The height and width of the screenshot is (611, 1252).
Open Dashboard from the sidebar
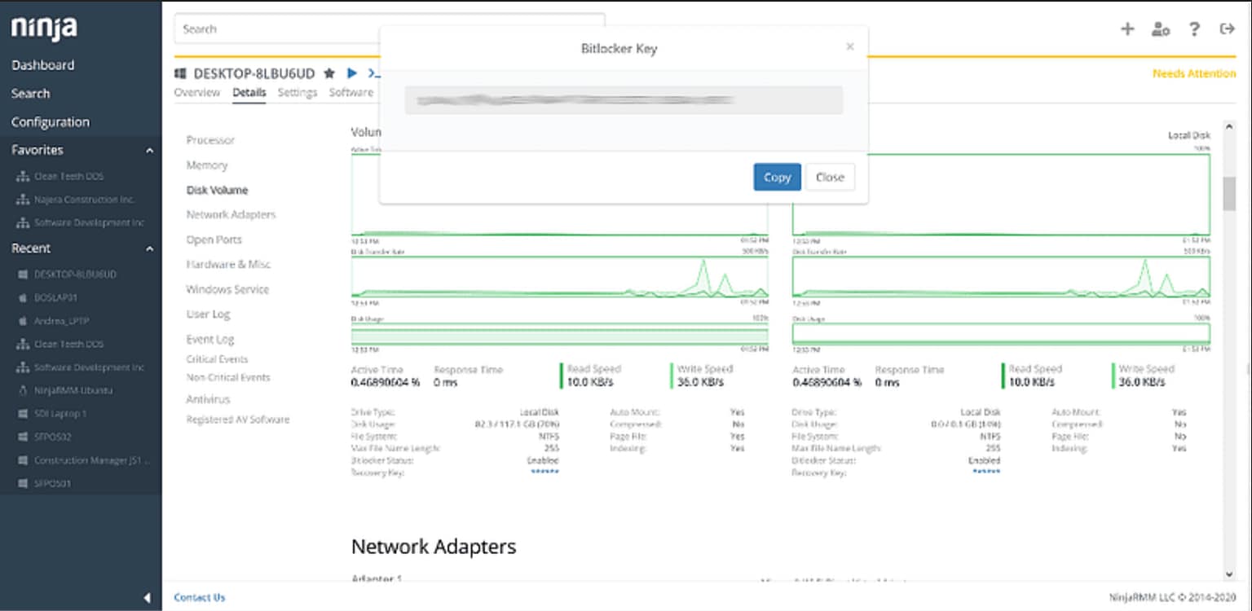click(x=42, y=65)
